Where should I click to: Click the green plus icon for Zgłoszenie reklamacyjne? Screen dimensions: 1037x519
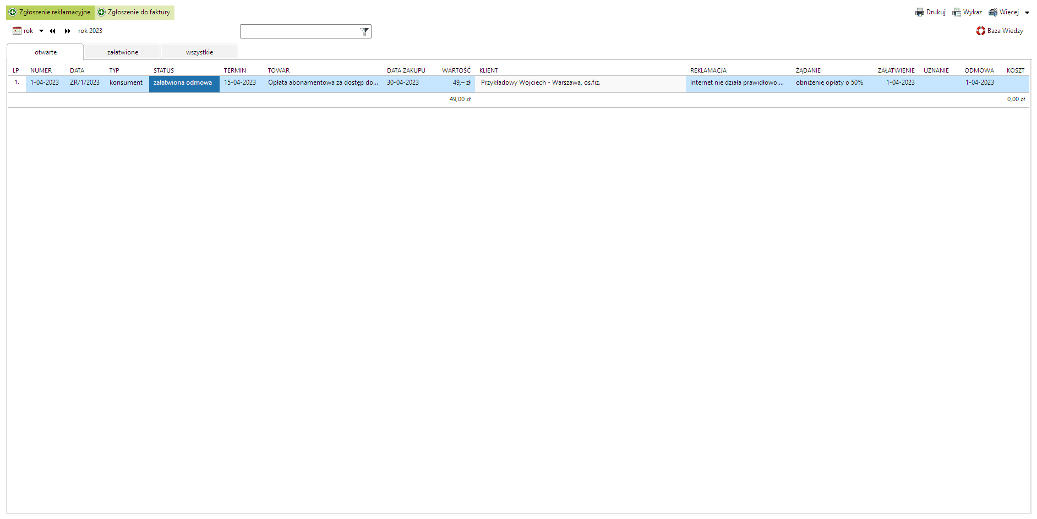[13, 12]
